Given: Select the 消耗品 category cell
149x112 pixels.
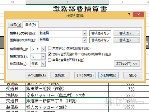Looking at the screenshot, I should [x=13, y=95].
